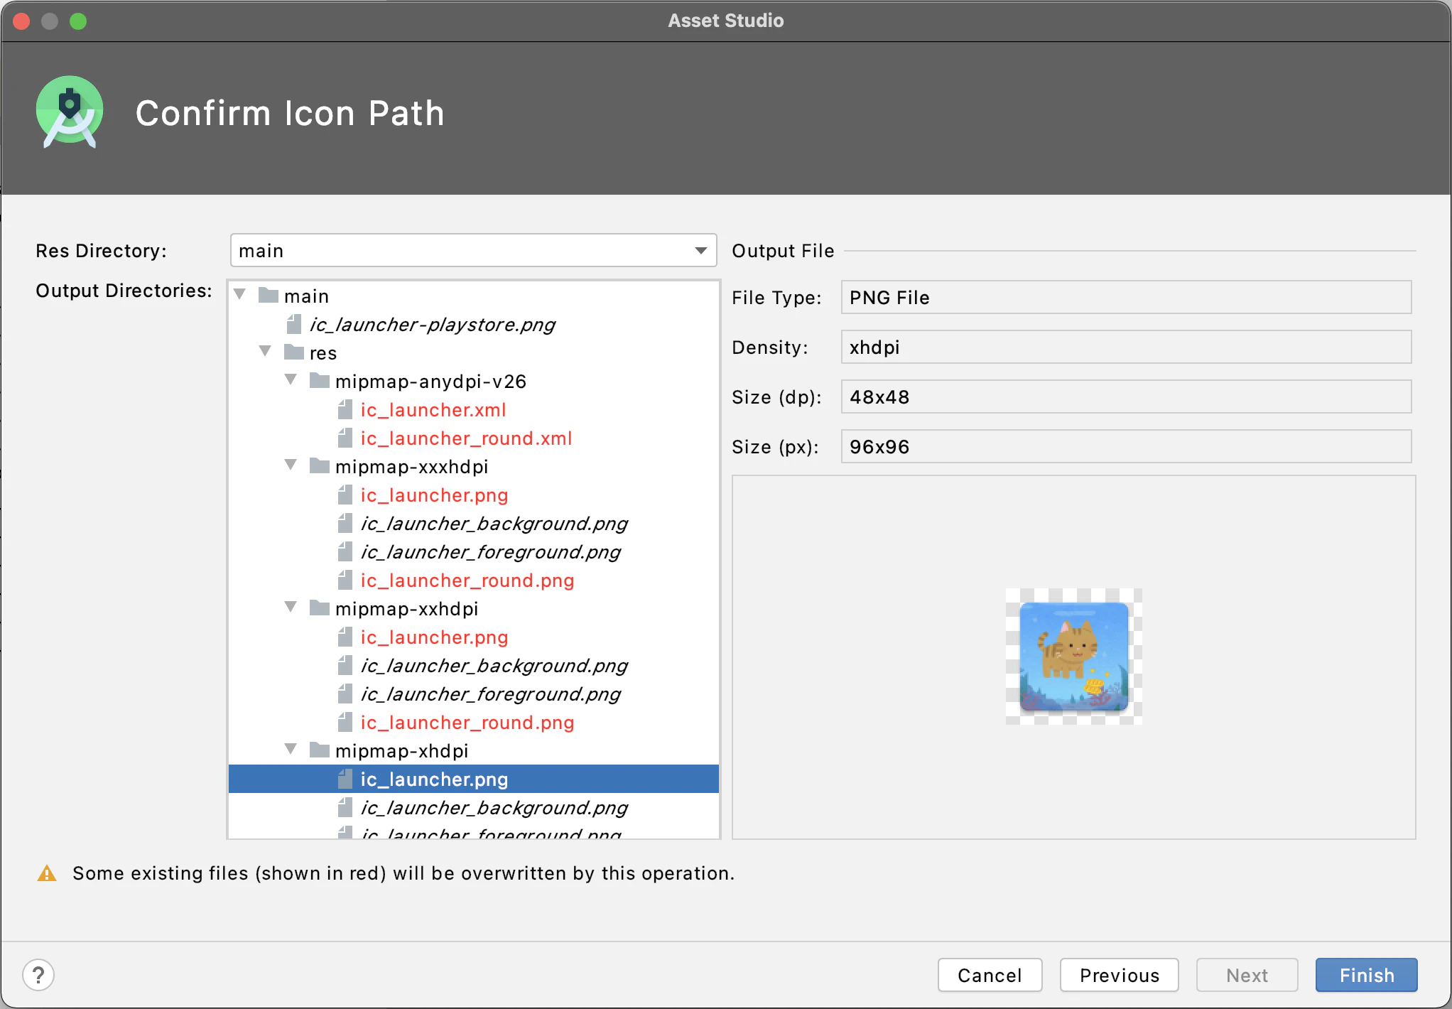Collapse the mipmap-xxxhdpi folder
Image resolution: width=1452 pixels, height=1009 pixels.
(291, 465)
